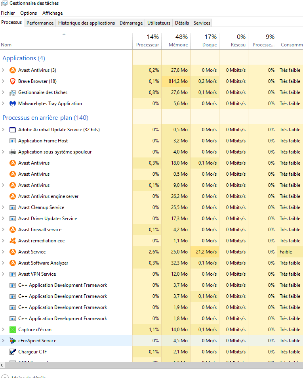Click the cFosSpeed Service icon
This screenshot has width=303, height=378.
13,341
